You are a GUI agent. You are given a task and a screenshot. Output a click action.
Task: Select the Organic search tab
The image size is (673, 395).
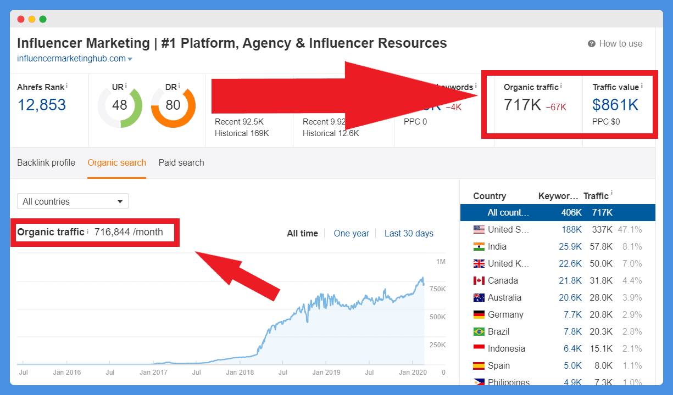tap(117, 162)
